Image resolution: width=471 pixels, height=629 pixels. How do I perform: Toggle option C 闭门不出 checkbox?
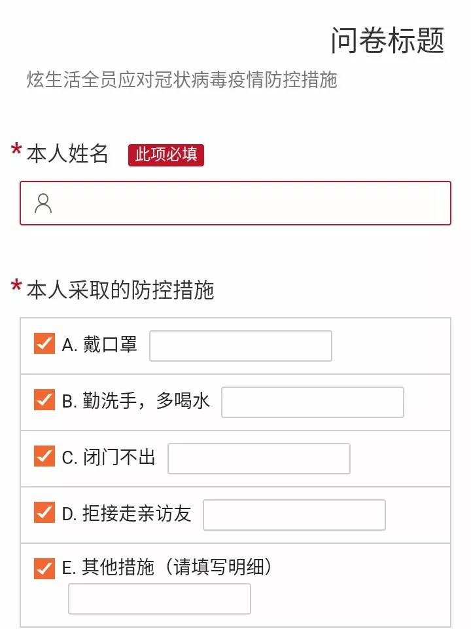(44, 456)
